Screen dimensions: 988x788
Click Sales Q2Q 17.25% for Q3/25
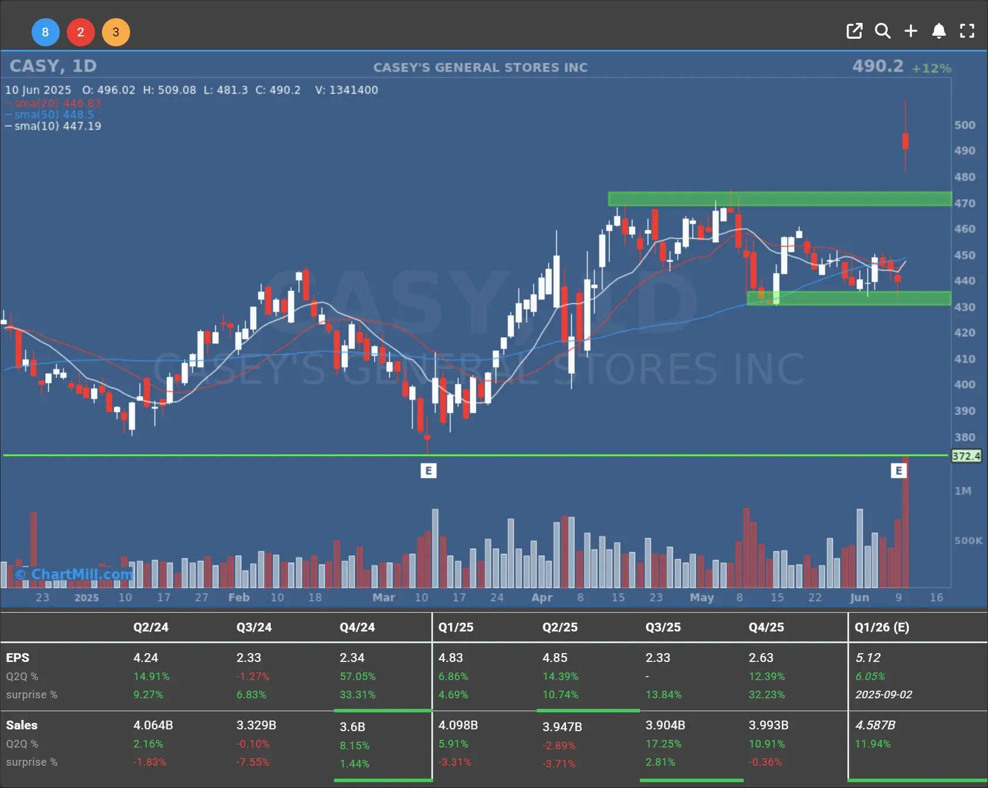(x=663, y=744)
